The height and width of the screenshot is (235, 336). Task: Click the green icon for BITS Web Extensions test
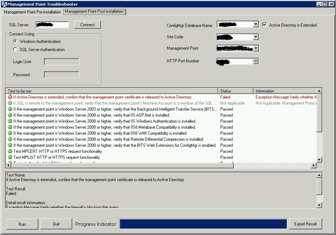[x=10, y=145]
